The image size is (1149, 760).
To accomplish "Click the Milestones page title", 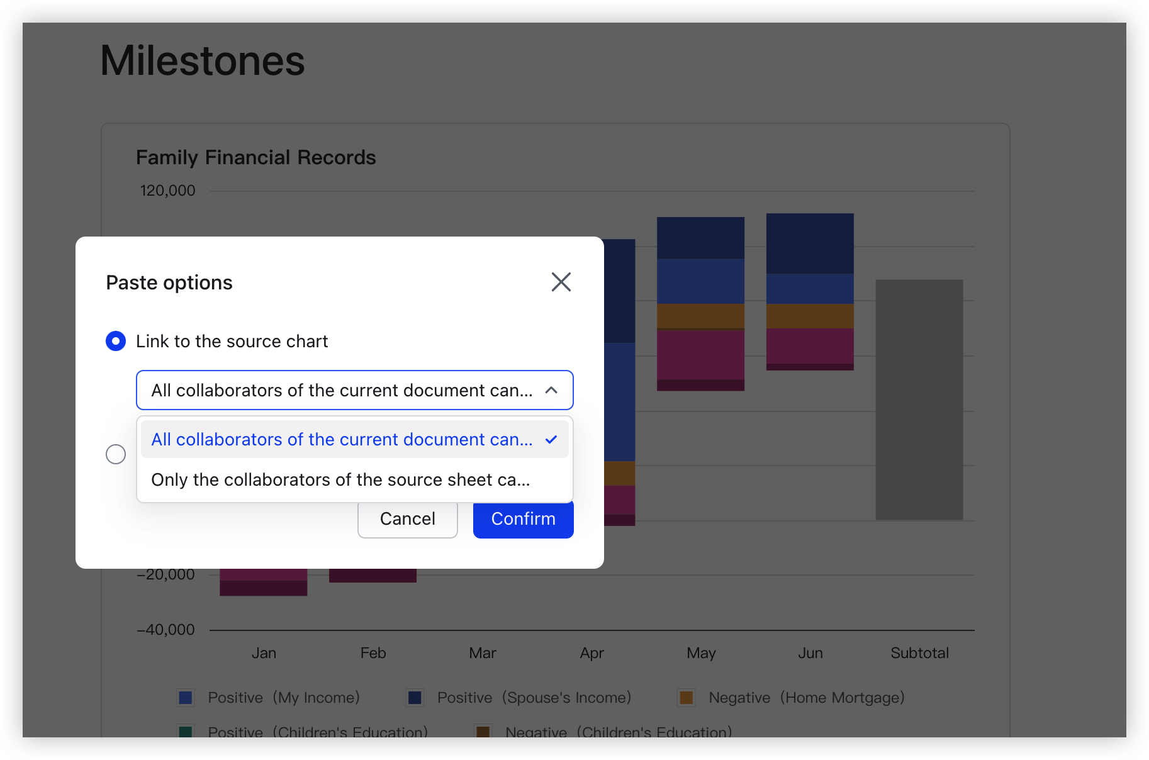I will pyautogui.click(x=203, y=60).
